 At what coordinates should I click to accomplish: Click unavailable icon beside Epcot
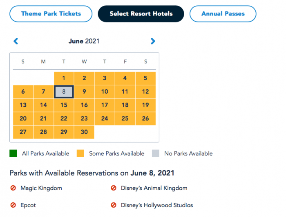click(13, 205)
